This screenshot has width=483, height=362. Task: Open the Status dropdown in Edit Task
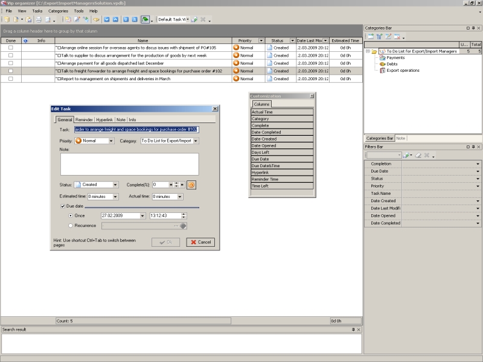[x=116, y=185]
